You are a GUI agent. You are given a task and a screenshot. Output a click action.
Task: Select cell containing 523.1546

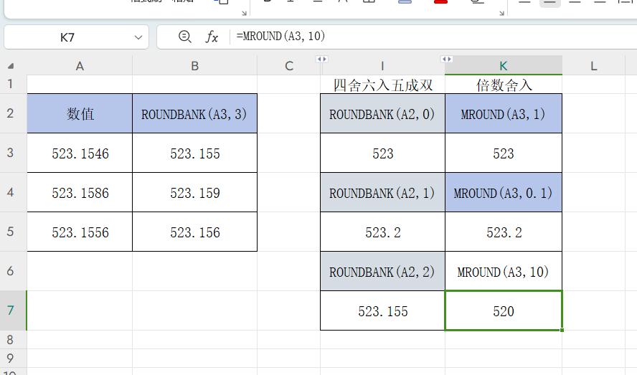click(x=80, y=153)
